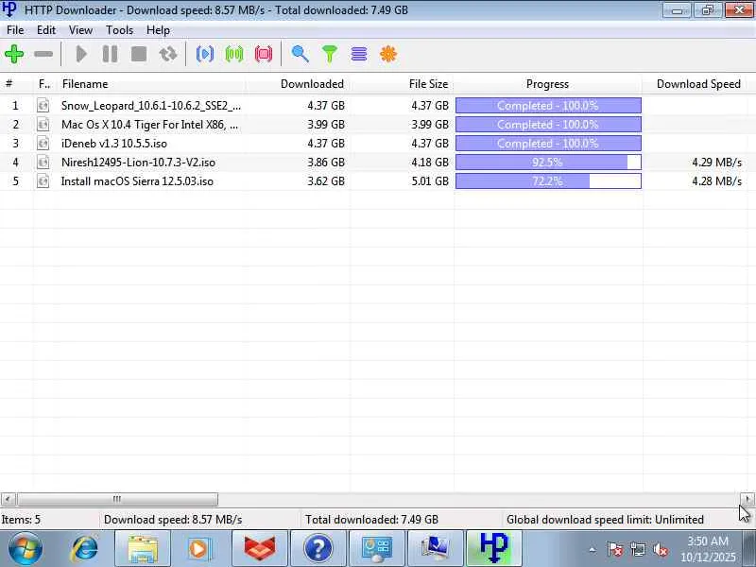756x567 pixels.
Task: Click the grey minus Remove icon
Action: click(x=43, y=54)
